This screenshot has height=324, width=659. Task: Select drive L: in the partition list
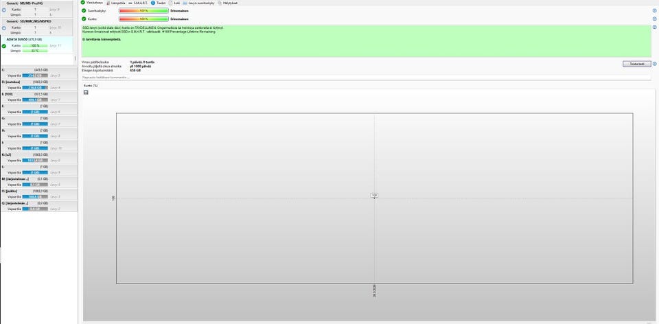click(x=38, y=170)
